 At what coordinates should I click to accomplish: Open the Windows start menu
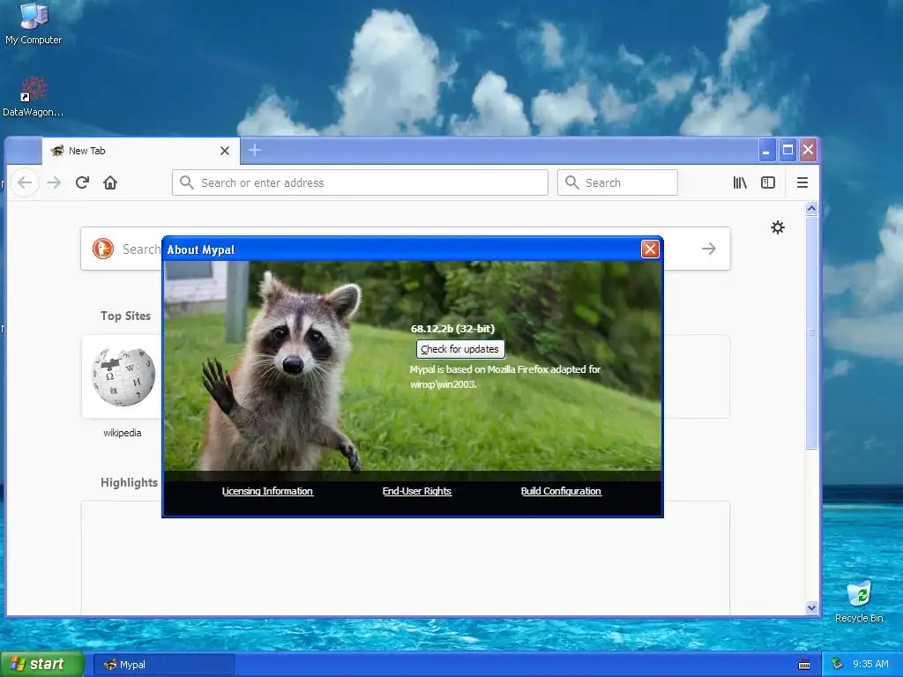click(x=41, y=664)
